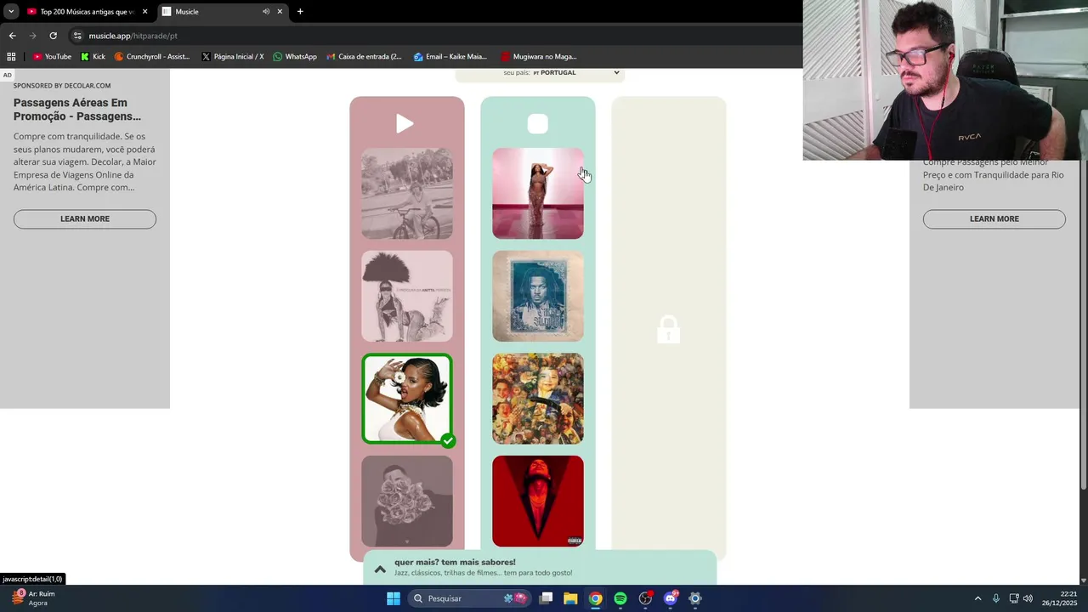Screen dimensions: 1088x612
Task: Open the Passagens Aéreas Em Promoção ad headline
Action: pos(77,110)
